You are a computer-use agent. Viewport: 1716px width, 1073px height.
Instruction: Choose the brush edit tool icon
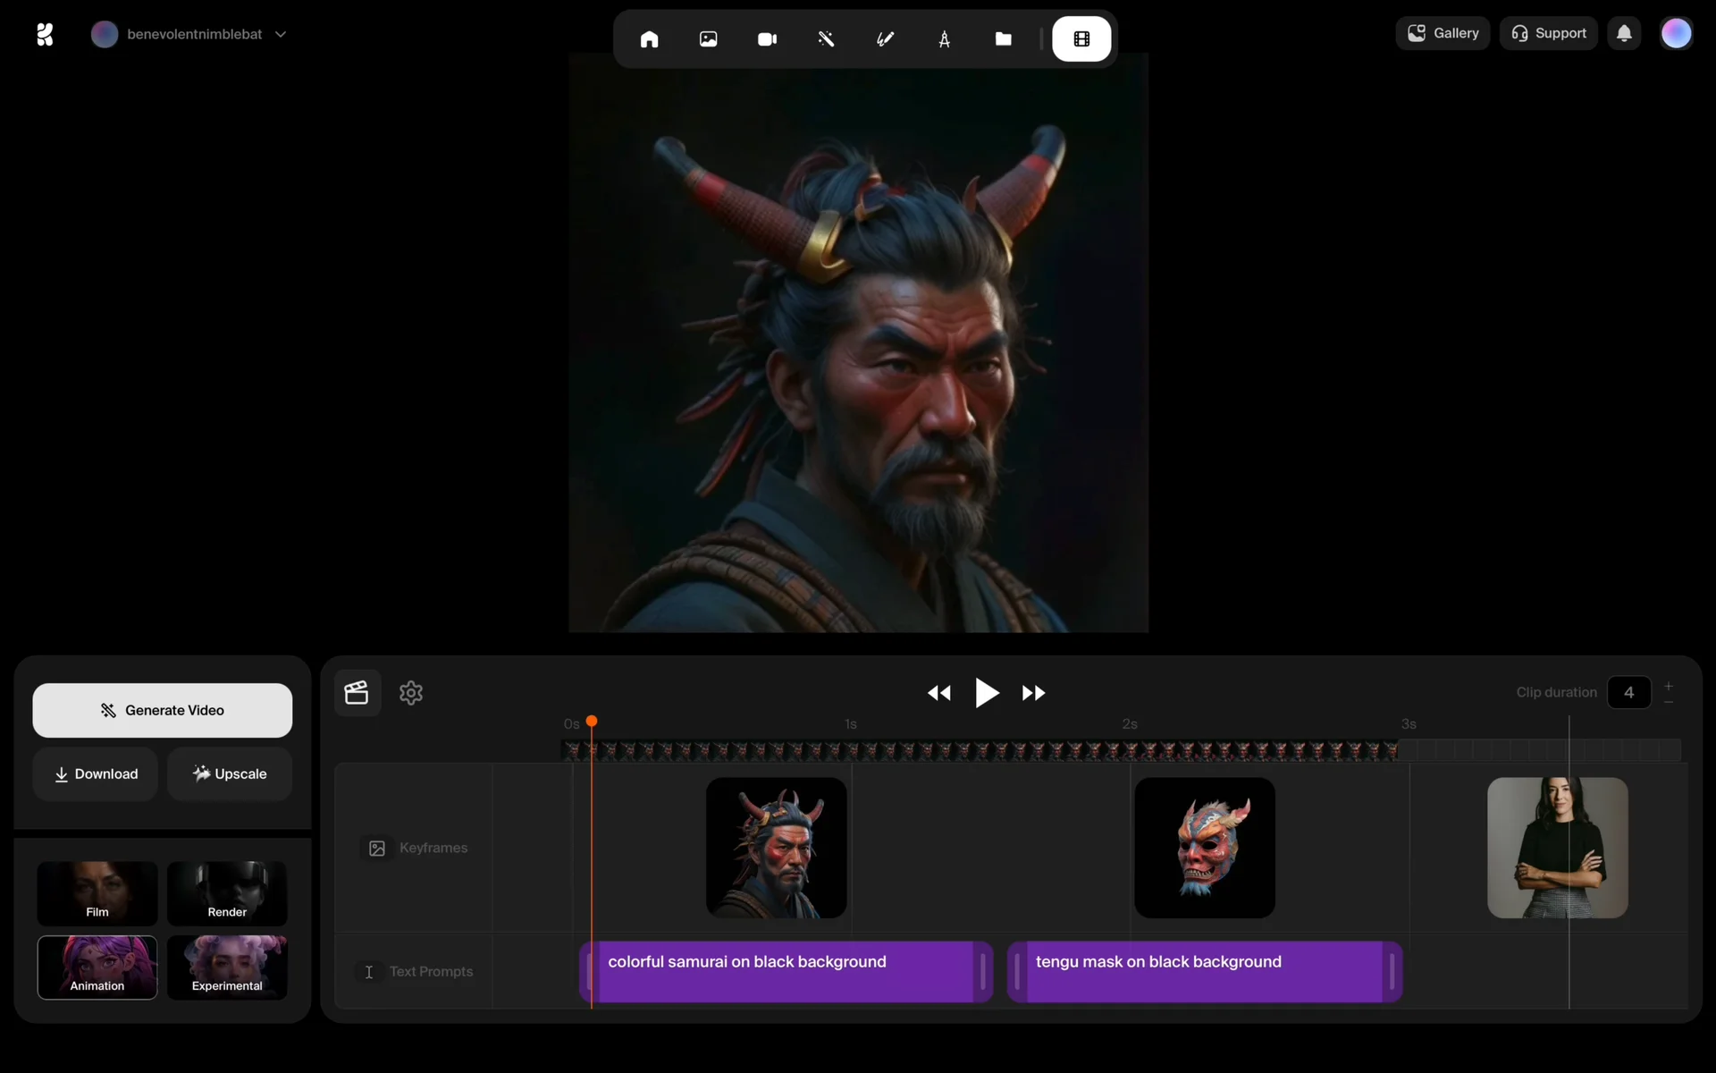[885, 39]
